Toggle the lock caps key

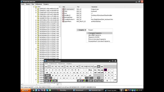(48, 75)
